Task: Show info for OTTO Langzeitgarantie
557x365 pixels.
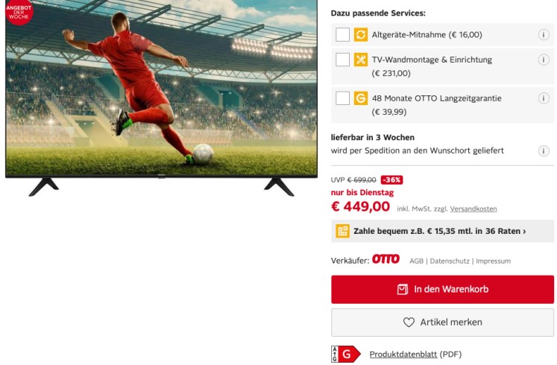Action: (543, 98)
